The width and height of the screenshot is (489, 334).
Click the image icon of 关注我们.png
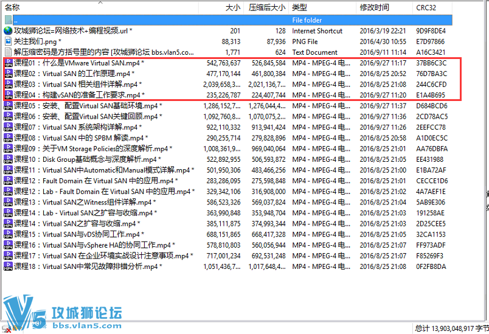[8, 41]
